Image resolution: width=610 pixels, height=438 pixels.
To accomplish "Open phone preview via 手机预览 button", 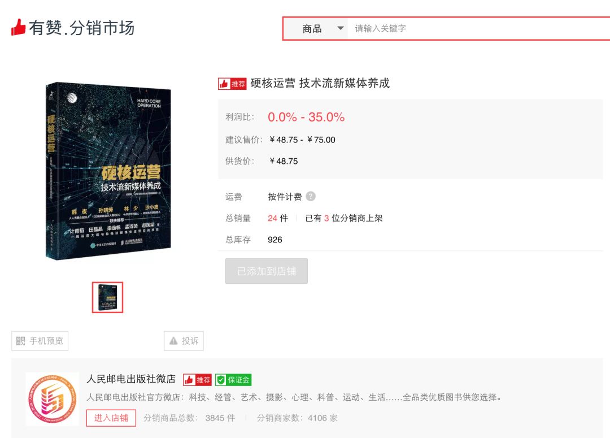I will tap(40, 341).
